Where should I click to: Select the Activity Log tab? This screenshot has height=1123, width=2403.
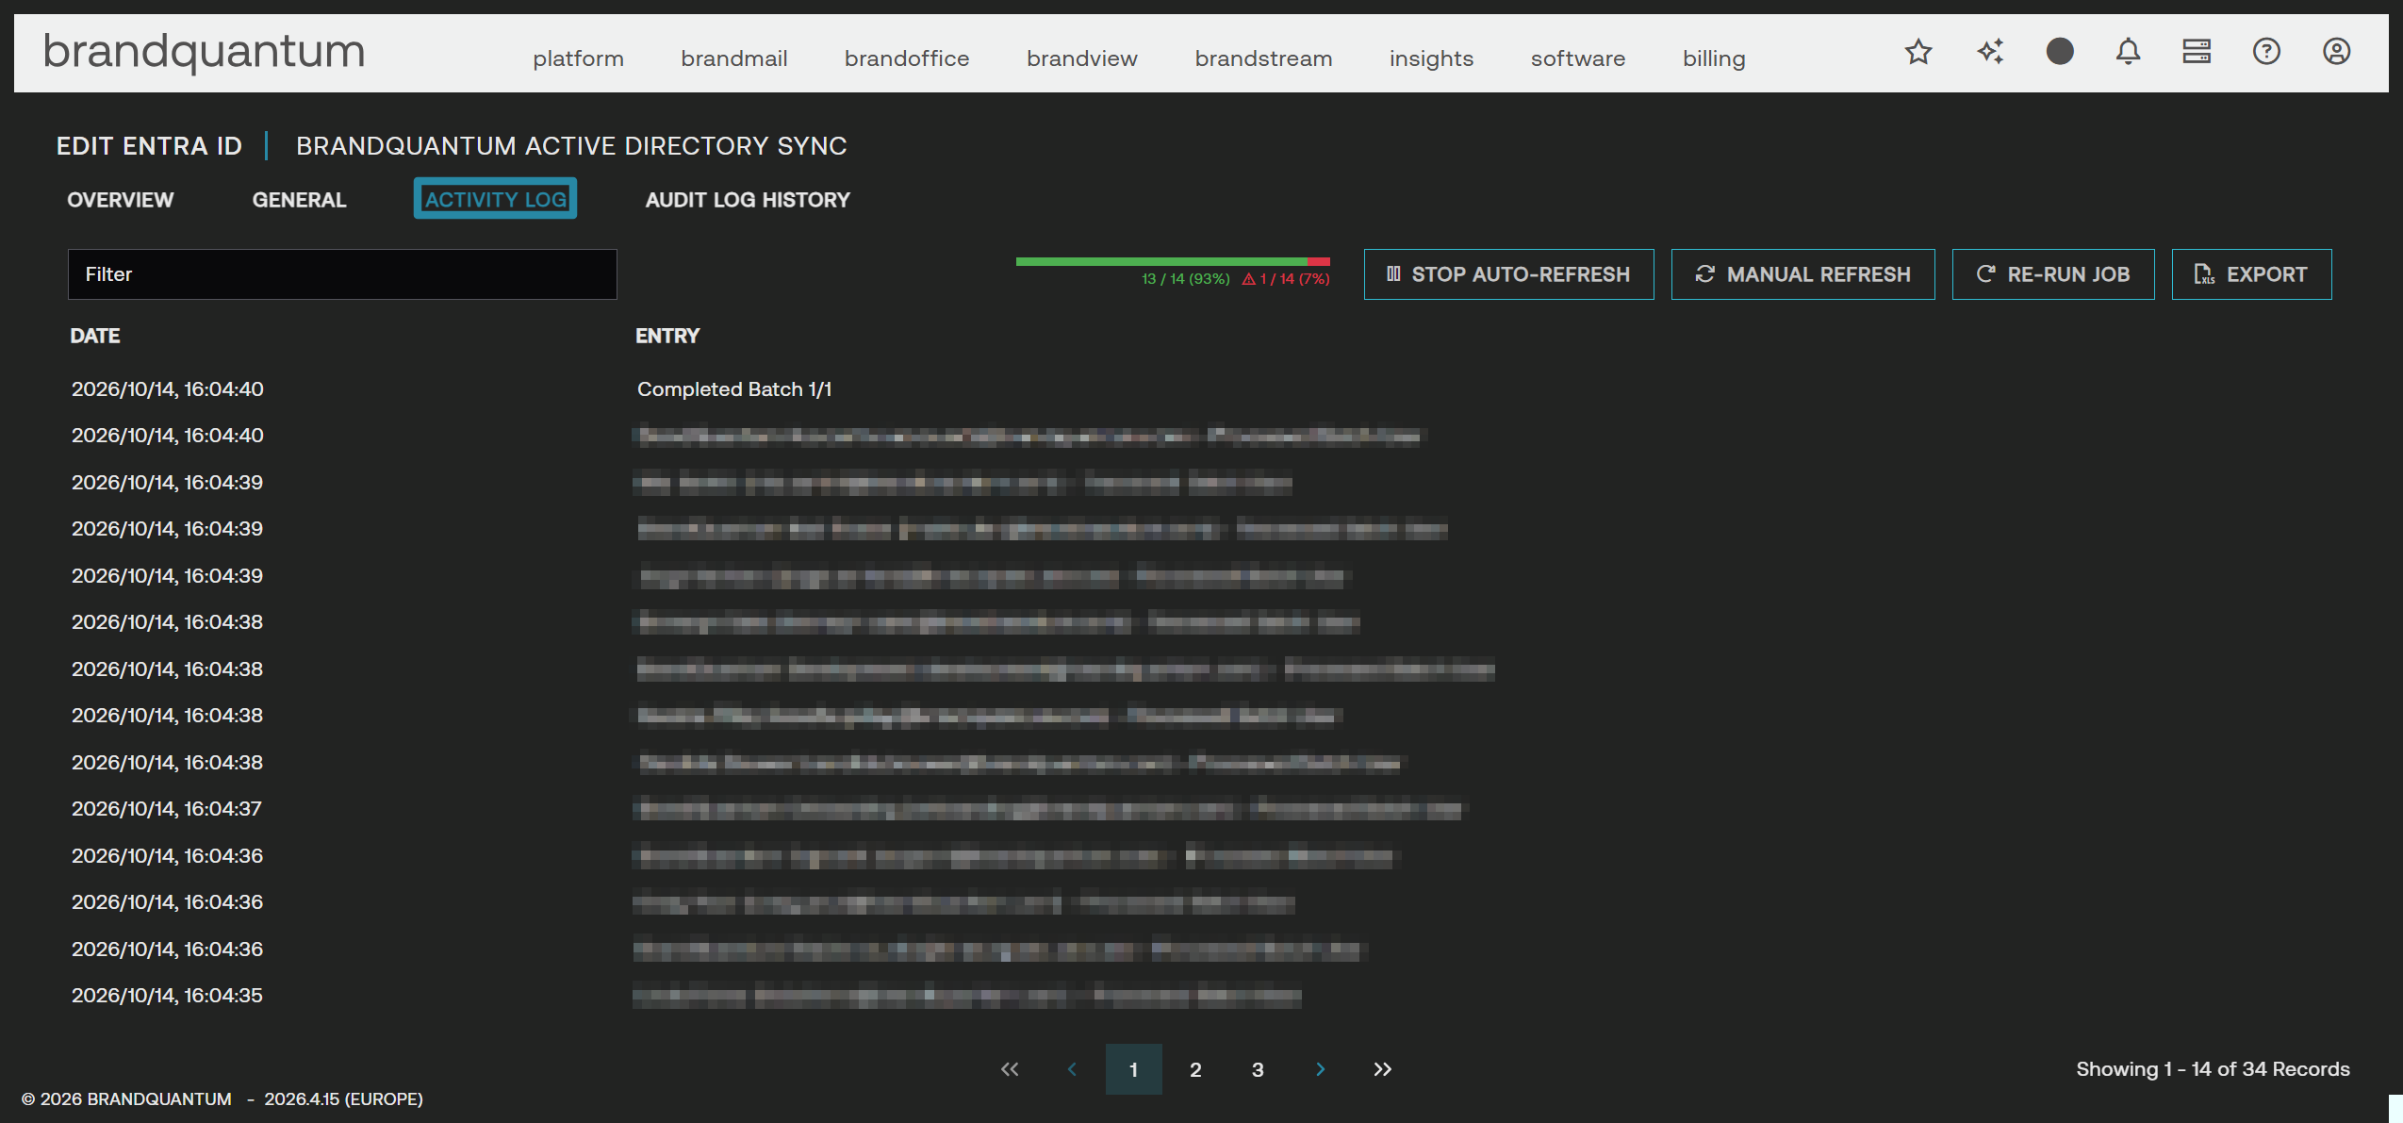495,199
